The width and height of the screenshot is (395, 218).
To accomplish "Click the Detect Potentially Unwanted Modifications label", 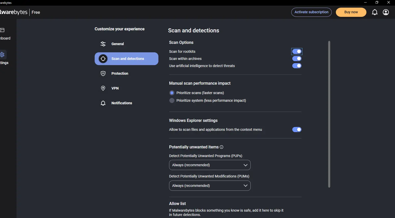I will tap(209, 176).
